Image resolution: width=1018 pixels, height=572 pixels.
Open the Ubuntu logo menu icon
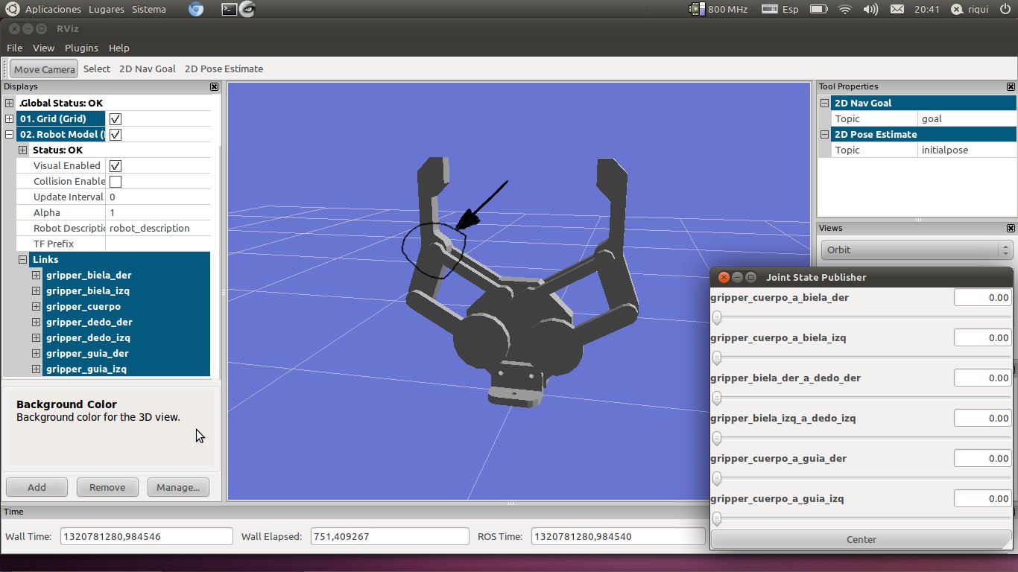tap(13, 9)
